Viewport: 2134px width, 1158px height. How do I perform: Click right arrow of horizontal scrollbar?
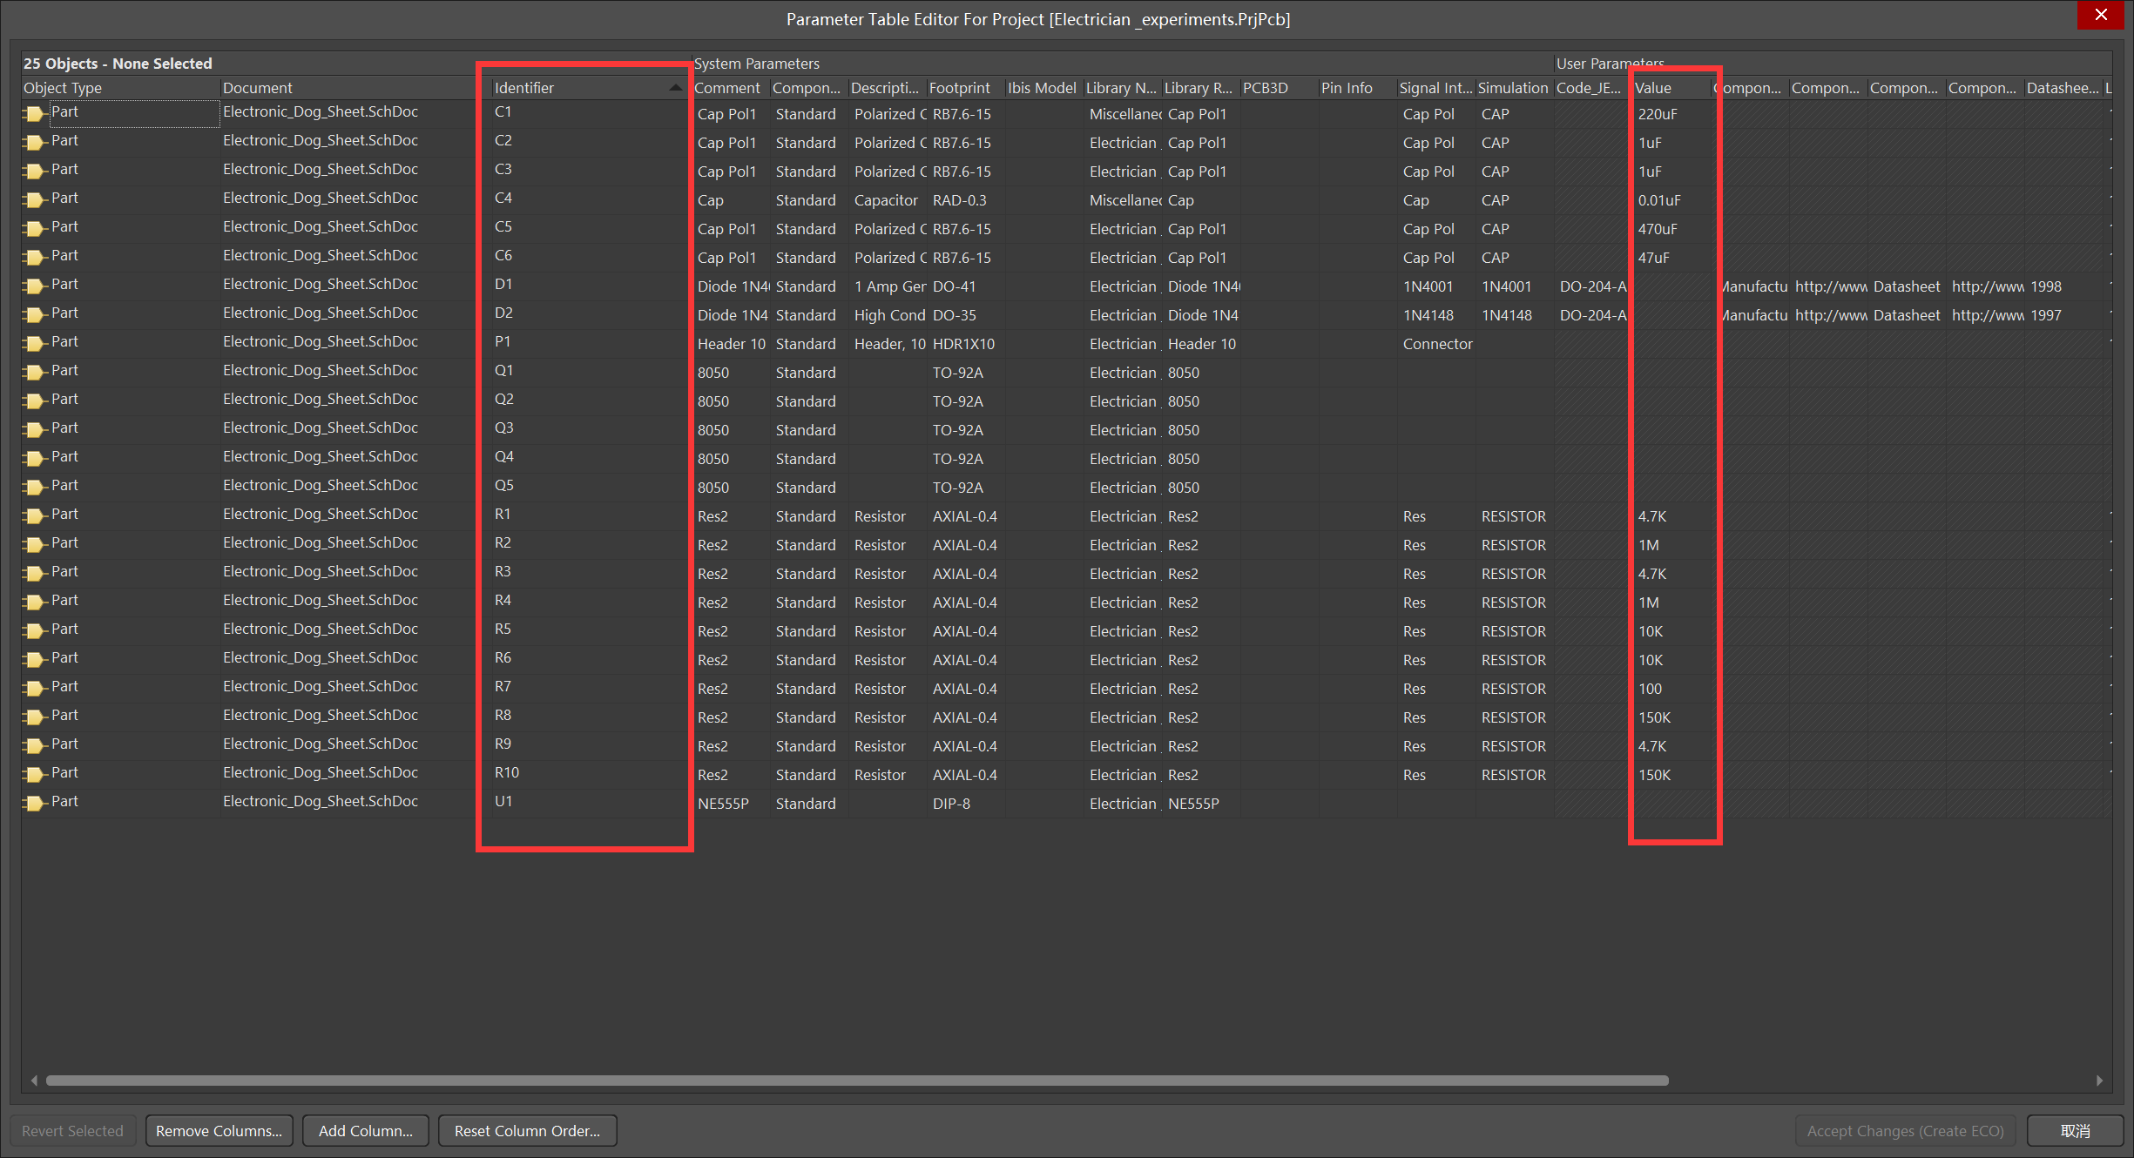click(x=2100, y=1081)
